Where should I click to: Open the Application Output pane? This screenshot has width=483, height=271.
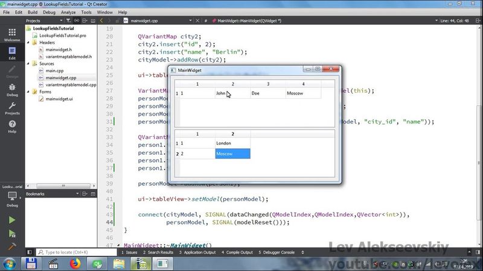pos(199,252)
